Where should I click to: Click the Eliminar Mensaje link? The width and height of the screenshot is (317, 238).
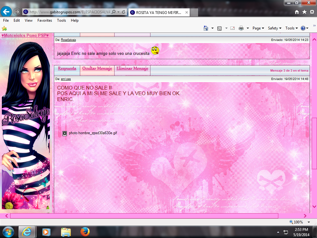click(132, 68)
